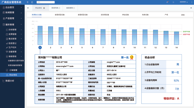Close the 维保里程 tab

[x=74, y=8]
